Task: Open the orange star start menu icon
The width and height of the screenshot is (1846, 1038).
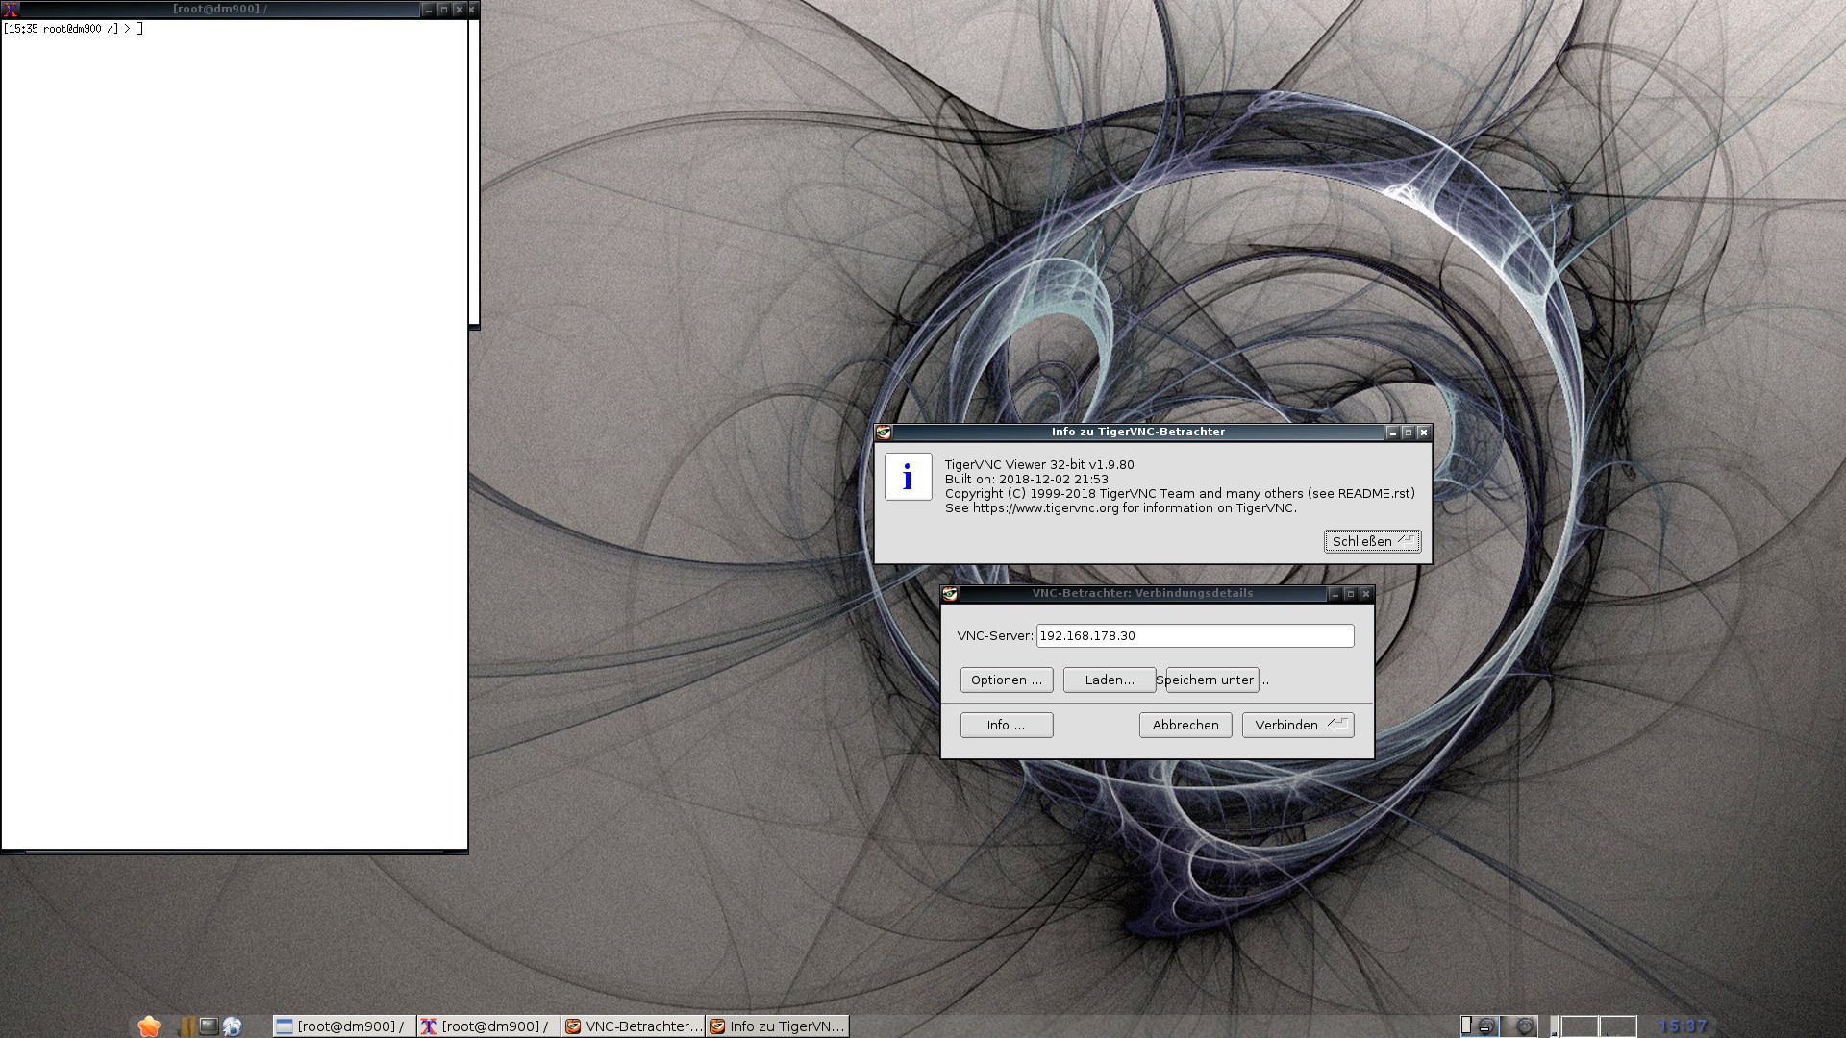Action: [x=148, y=1026]
